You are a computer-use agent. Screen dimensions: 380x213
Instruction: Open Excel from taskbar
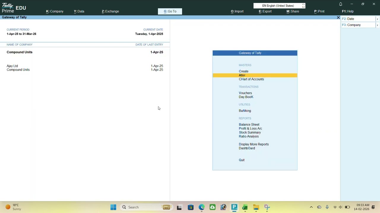(245, 207)
